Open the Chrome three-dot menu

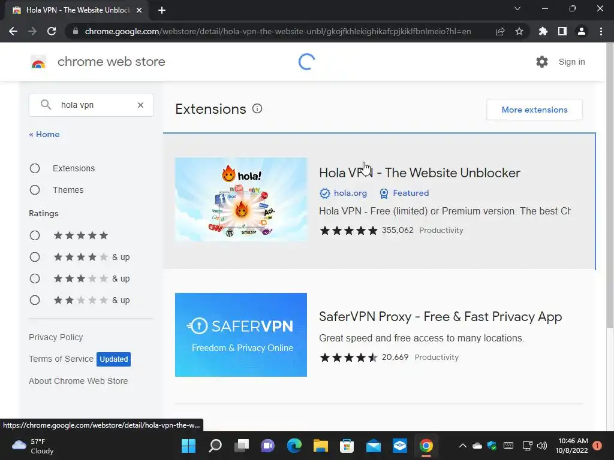[601, 31]
